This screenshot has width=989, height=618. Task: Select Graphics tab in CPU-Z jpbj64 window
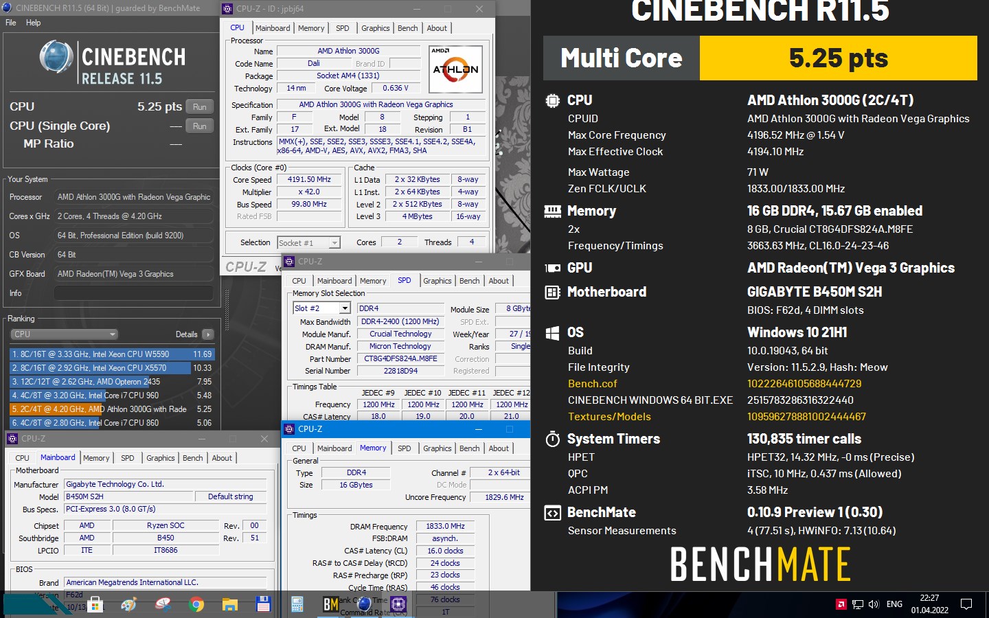click(x=375, y=28)
